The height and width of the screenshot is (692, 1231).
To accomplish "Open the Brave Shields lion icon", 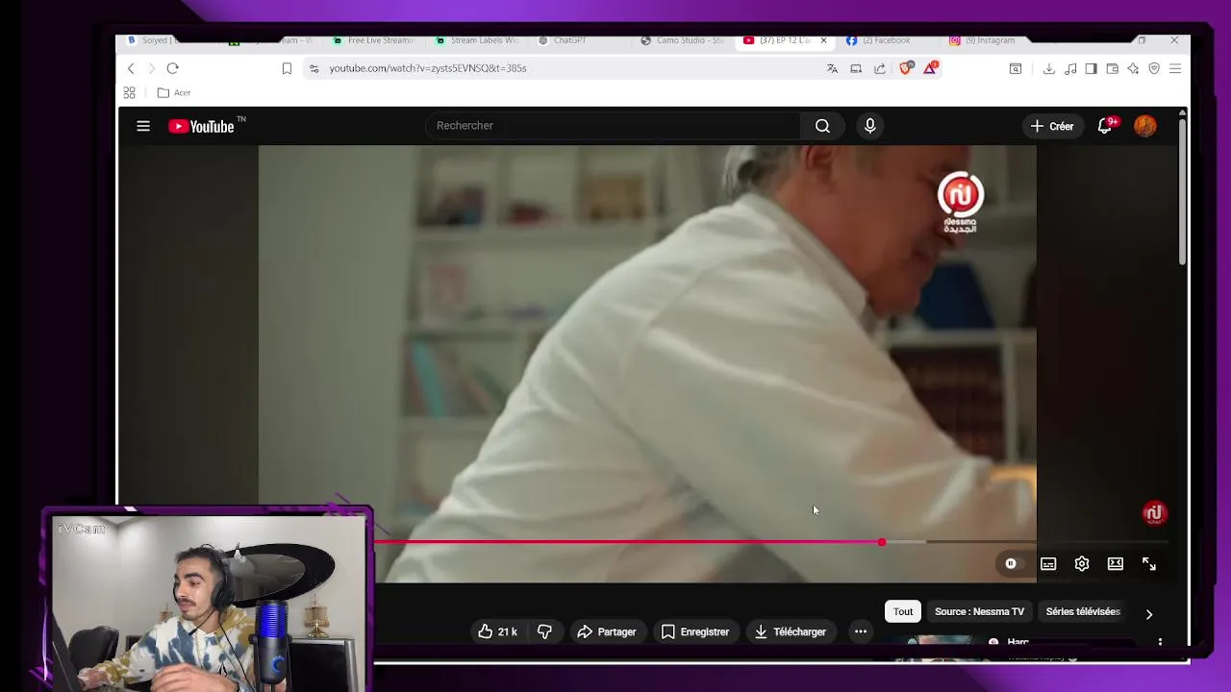I will (905, 68).
